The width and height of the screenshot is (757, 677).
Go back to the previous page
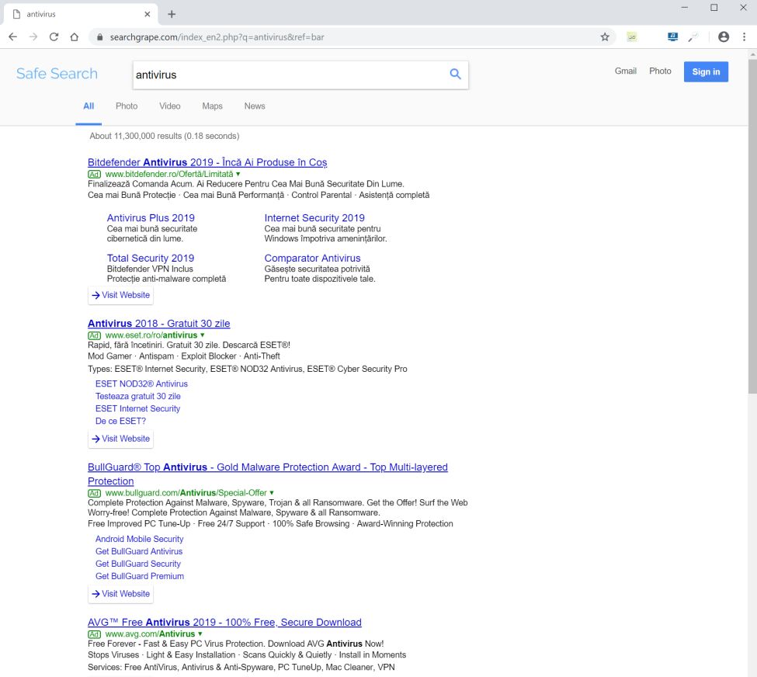point(13,36)
